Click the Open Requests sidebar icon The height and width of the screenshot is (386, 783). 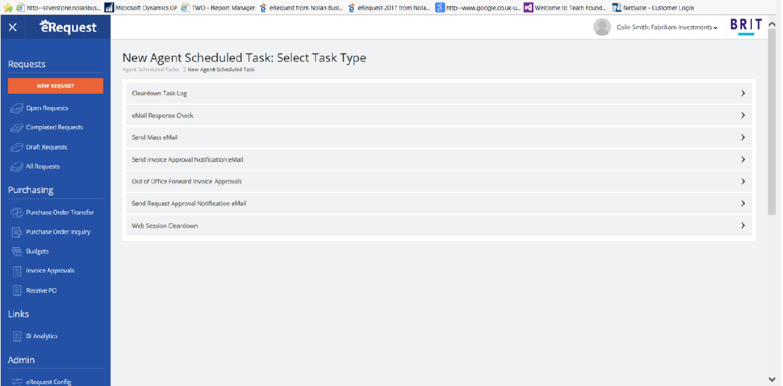(x=17, y=108)
